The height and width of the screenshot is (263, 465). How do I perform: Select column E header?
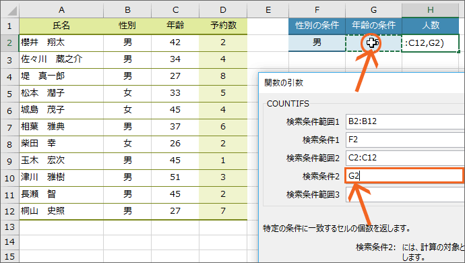click(268, 10)
